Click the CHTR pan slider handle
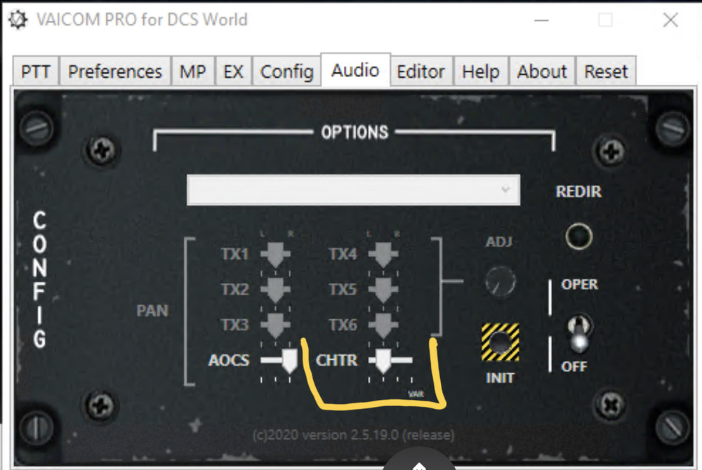This screenshot has height=470, width=702. [x=383, y=361]
